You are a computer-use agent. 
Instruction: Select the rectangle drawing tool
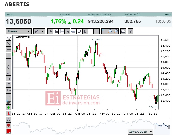click(x=8, y=61)
